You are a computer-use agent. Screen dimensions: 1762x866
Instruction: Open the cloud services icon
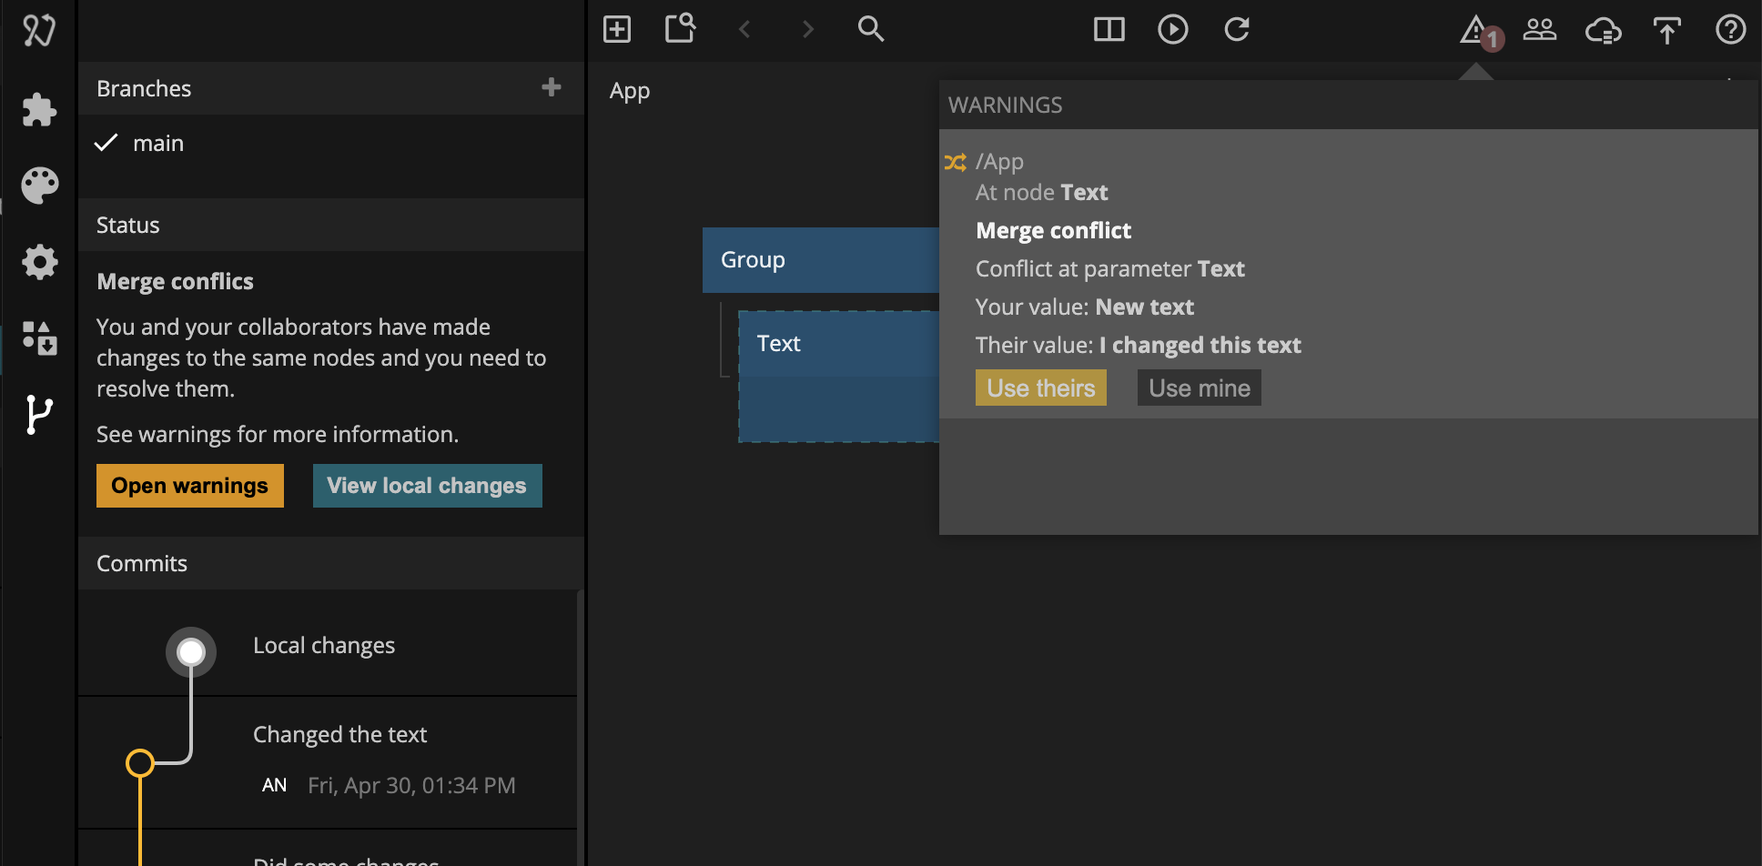coord(1604,31)
